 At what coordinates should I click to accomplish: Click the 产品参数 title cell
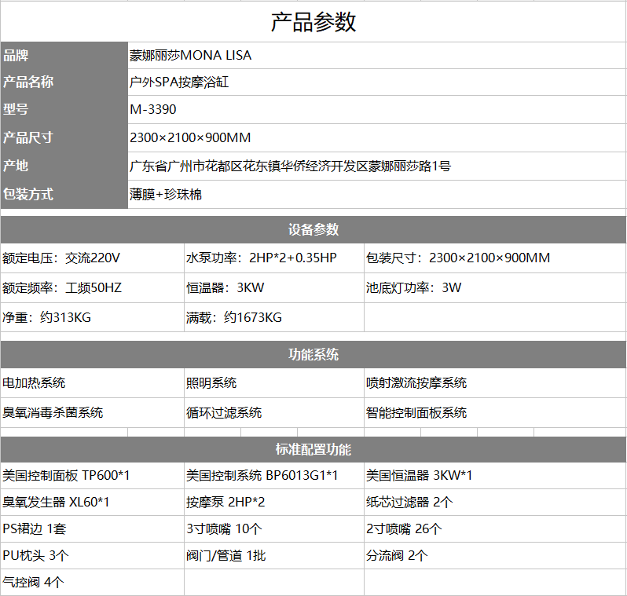point(313,22)
